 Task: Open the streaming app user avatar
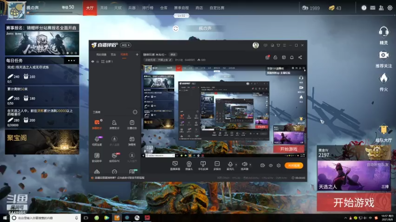coord(255,45)
